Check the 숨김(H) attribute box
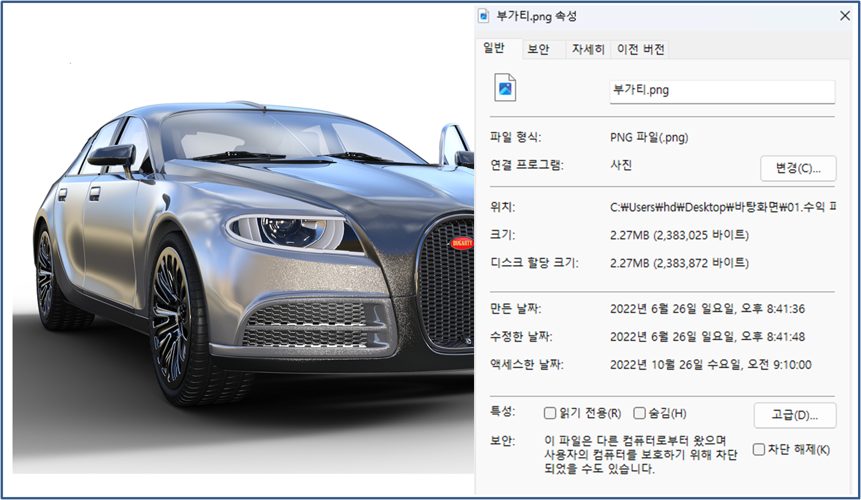861x500 pixels. tap(639, 413)
